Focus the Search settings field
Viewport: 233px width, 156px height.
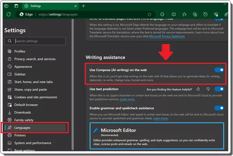[35, 41]
